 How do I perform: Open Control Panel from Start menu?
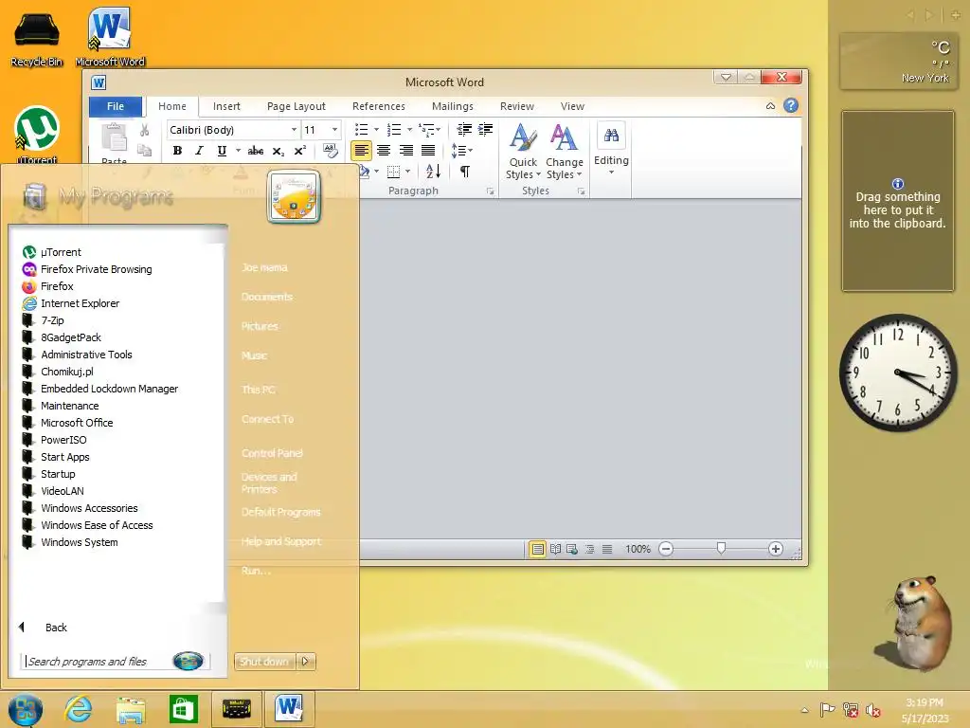(x=272, y=453)
